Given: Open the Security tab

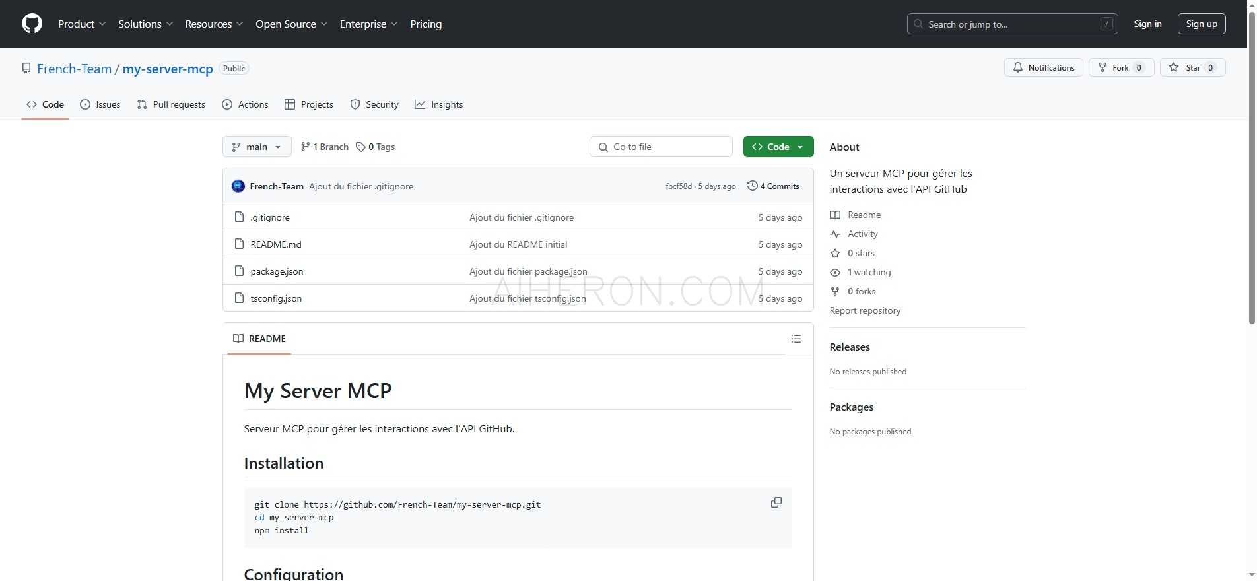Looking at the screenshot, I should tap(374, 104).
